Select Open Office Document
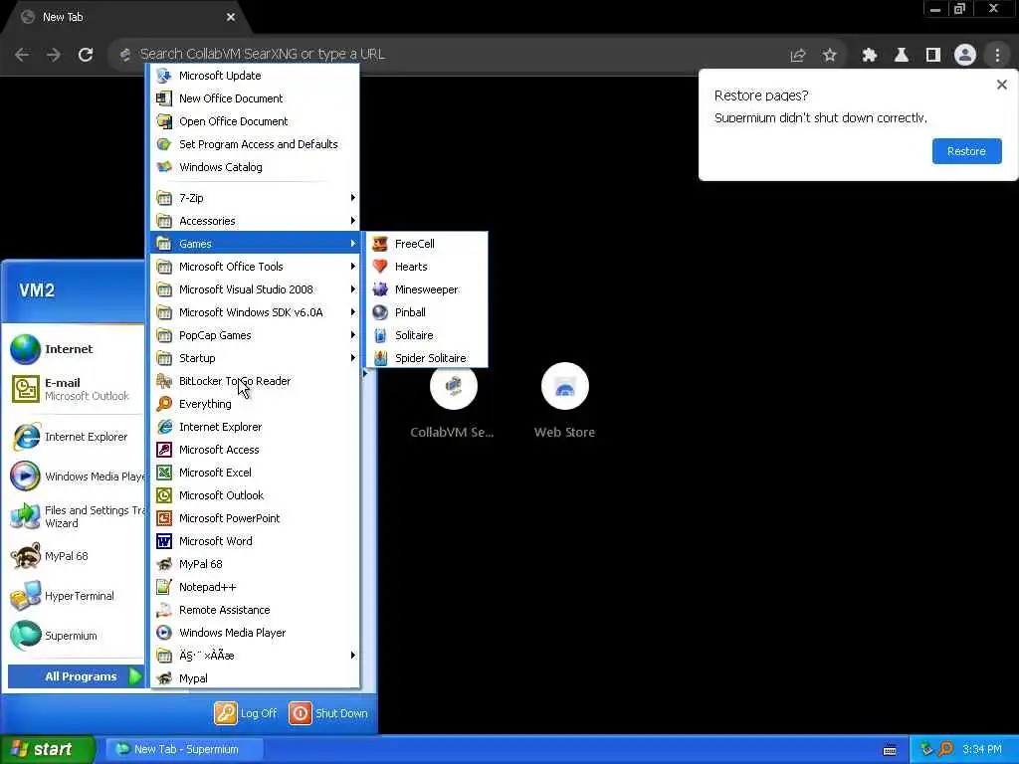This screenshot has height=764, width=1019. pyautogui.click(x=255, y=120)
